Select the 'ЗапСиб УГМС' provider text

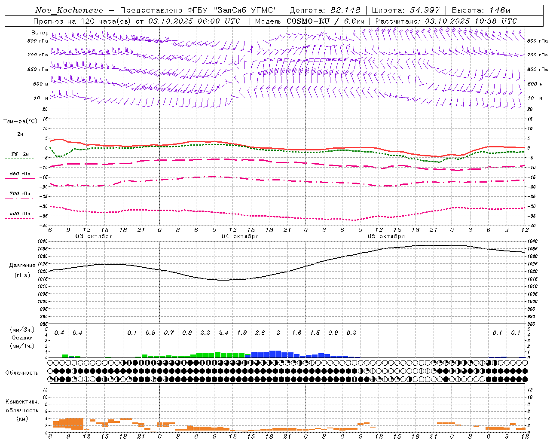coord(245,10)
